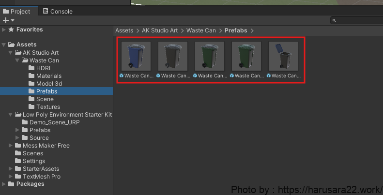Open the Materials folder
The image size is (383, 195).
click(48, 76)
